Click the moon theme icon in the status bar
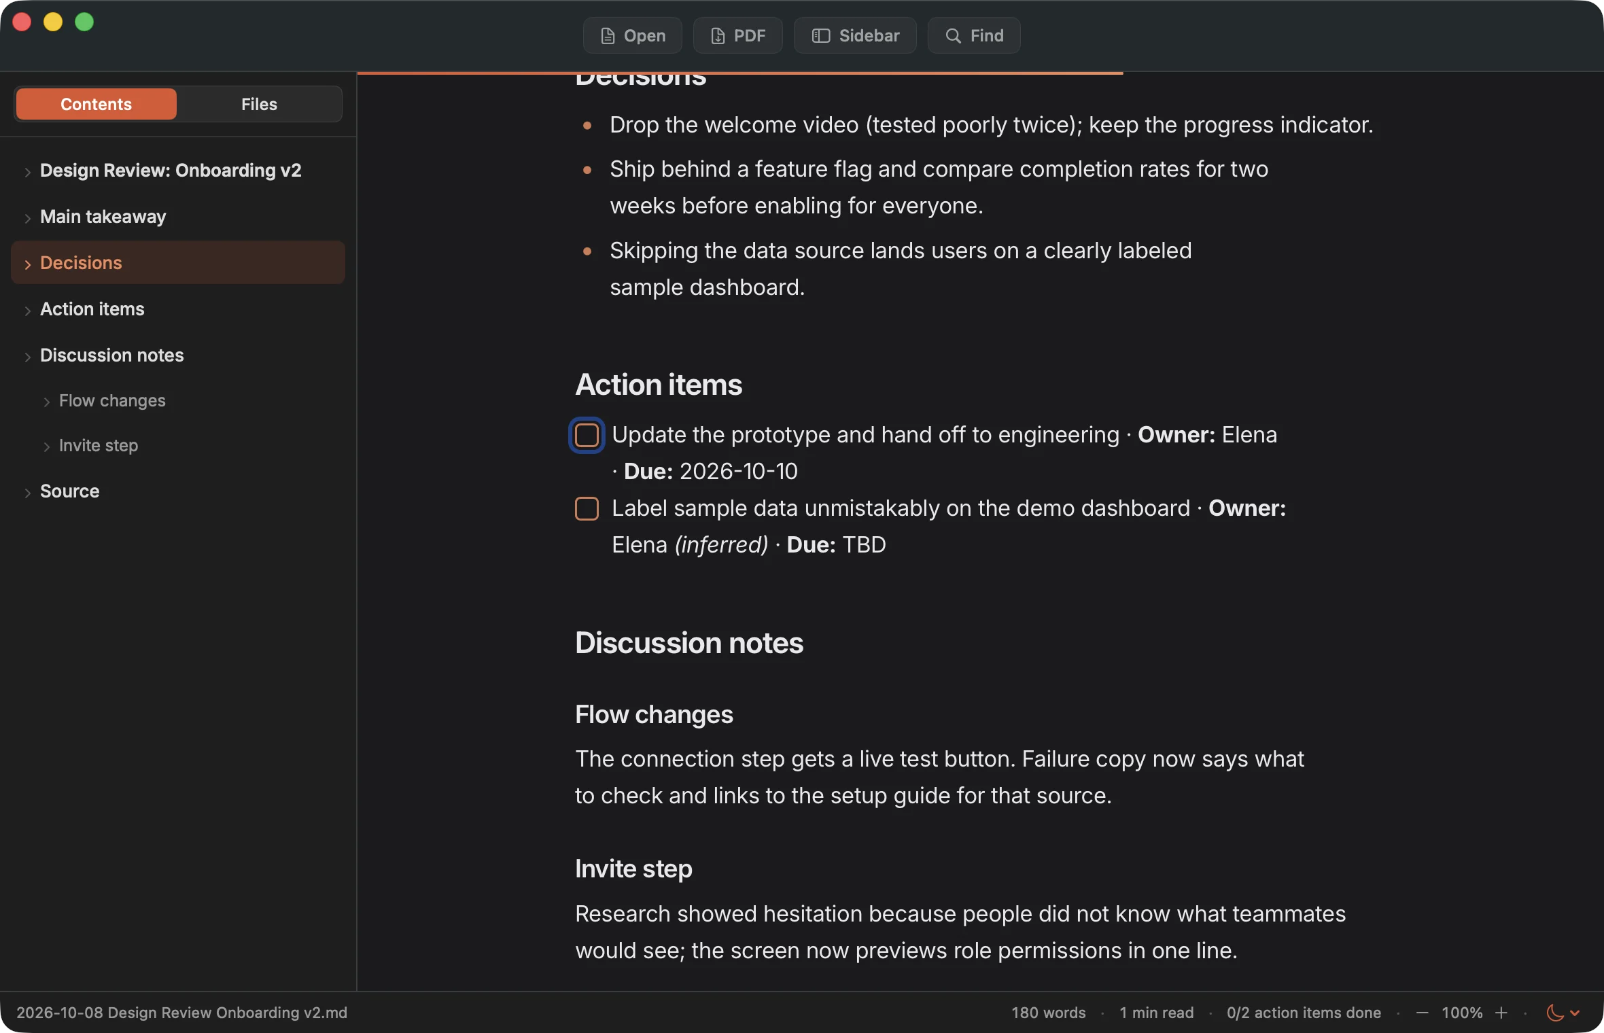The image size is (1604, 1033). coord(1554,1013)
